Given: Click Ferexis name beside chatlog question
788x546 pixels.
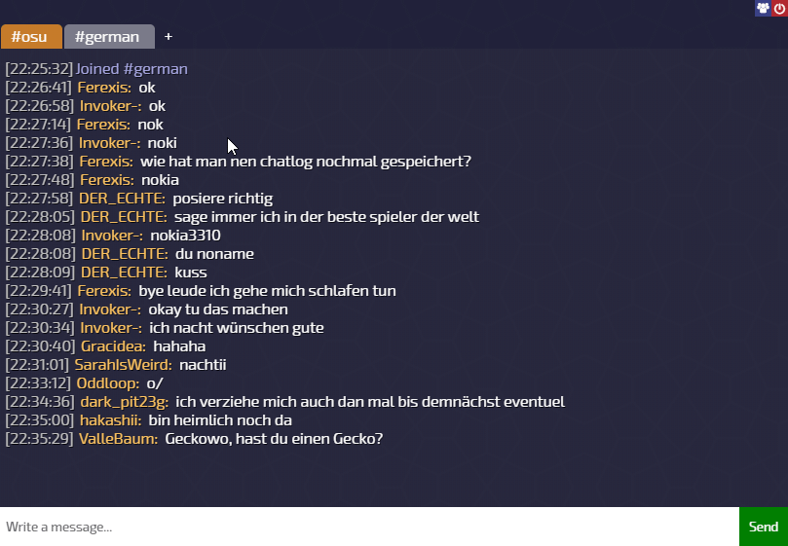Looking at the screenshot, I should [x=106, y=162].
